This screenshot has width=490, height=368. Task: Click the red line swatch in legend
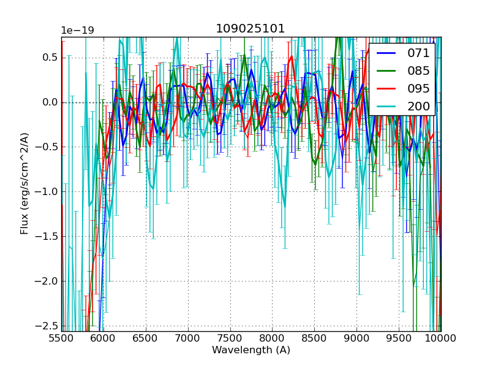387,88
